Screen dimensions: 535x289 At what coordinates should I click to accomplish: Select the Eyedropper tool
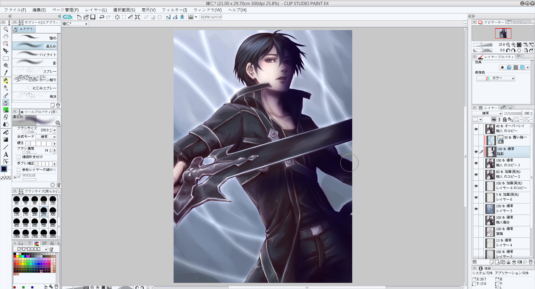[6, 73]
